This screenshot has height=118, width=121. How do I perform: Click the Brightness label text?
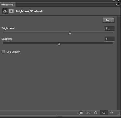click(8, 28)
